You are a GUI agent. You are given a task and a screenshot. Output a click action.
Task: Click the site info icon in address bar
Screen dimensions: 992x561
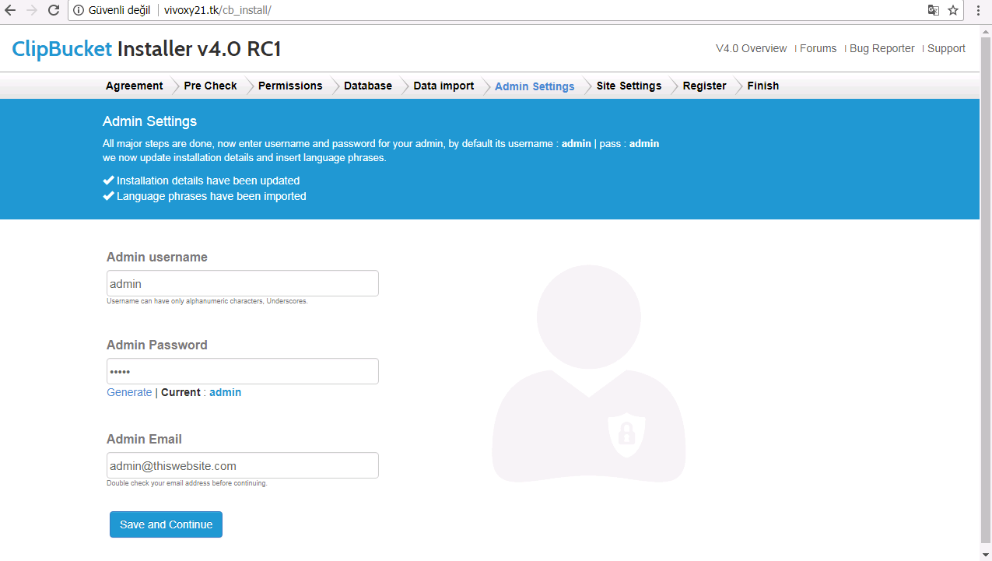(79, 10)
